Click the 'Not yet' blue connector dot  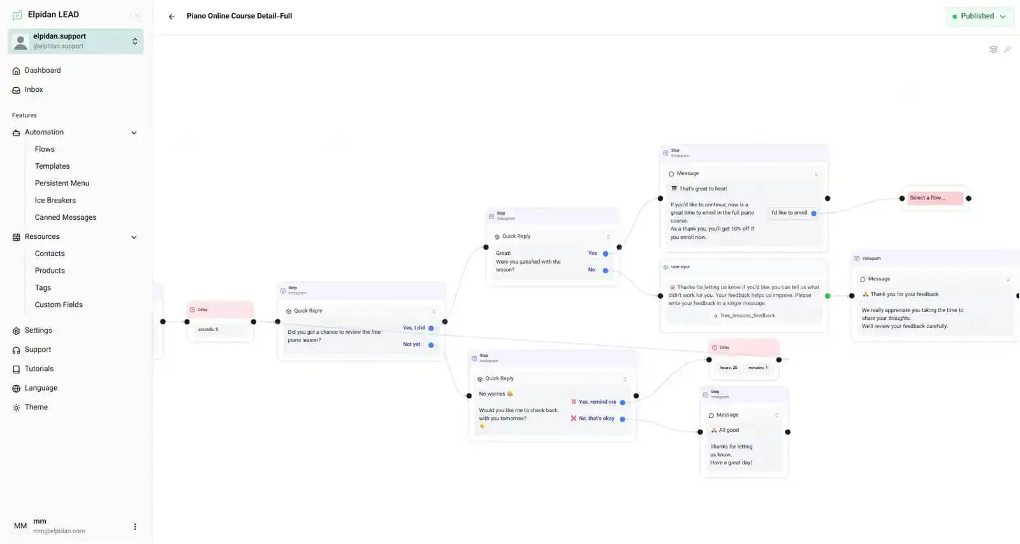pyautogui.click(x=431, y=345)
